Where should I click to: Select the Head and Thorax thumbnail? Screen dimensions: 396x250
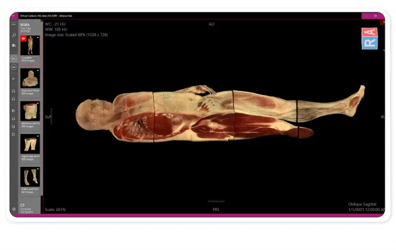pos(30,78)
